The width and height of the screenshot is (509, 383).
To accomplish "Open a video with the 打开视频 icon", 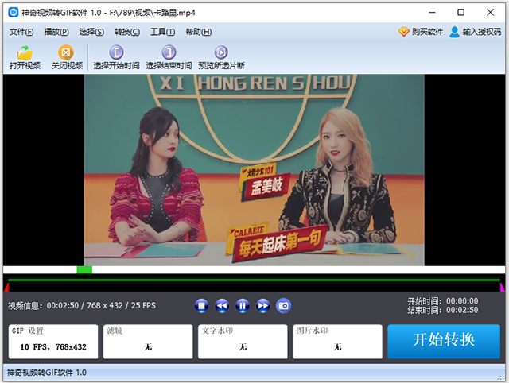I will pos(25,57).
